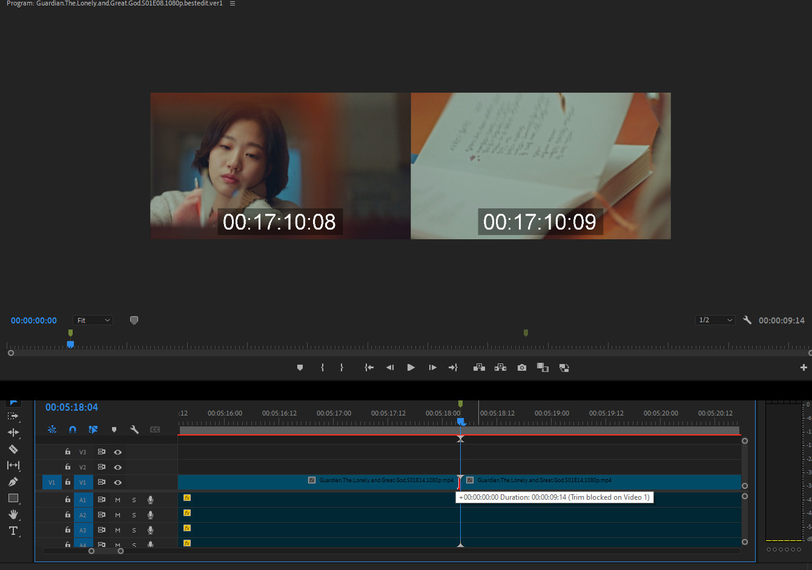812x570 pixels.
Task: Select the Hand tool
Action: click(13, 514)
